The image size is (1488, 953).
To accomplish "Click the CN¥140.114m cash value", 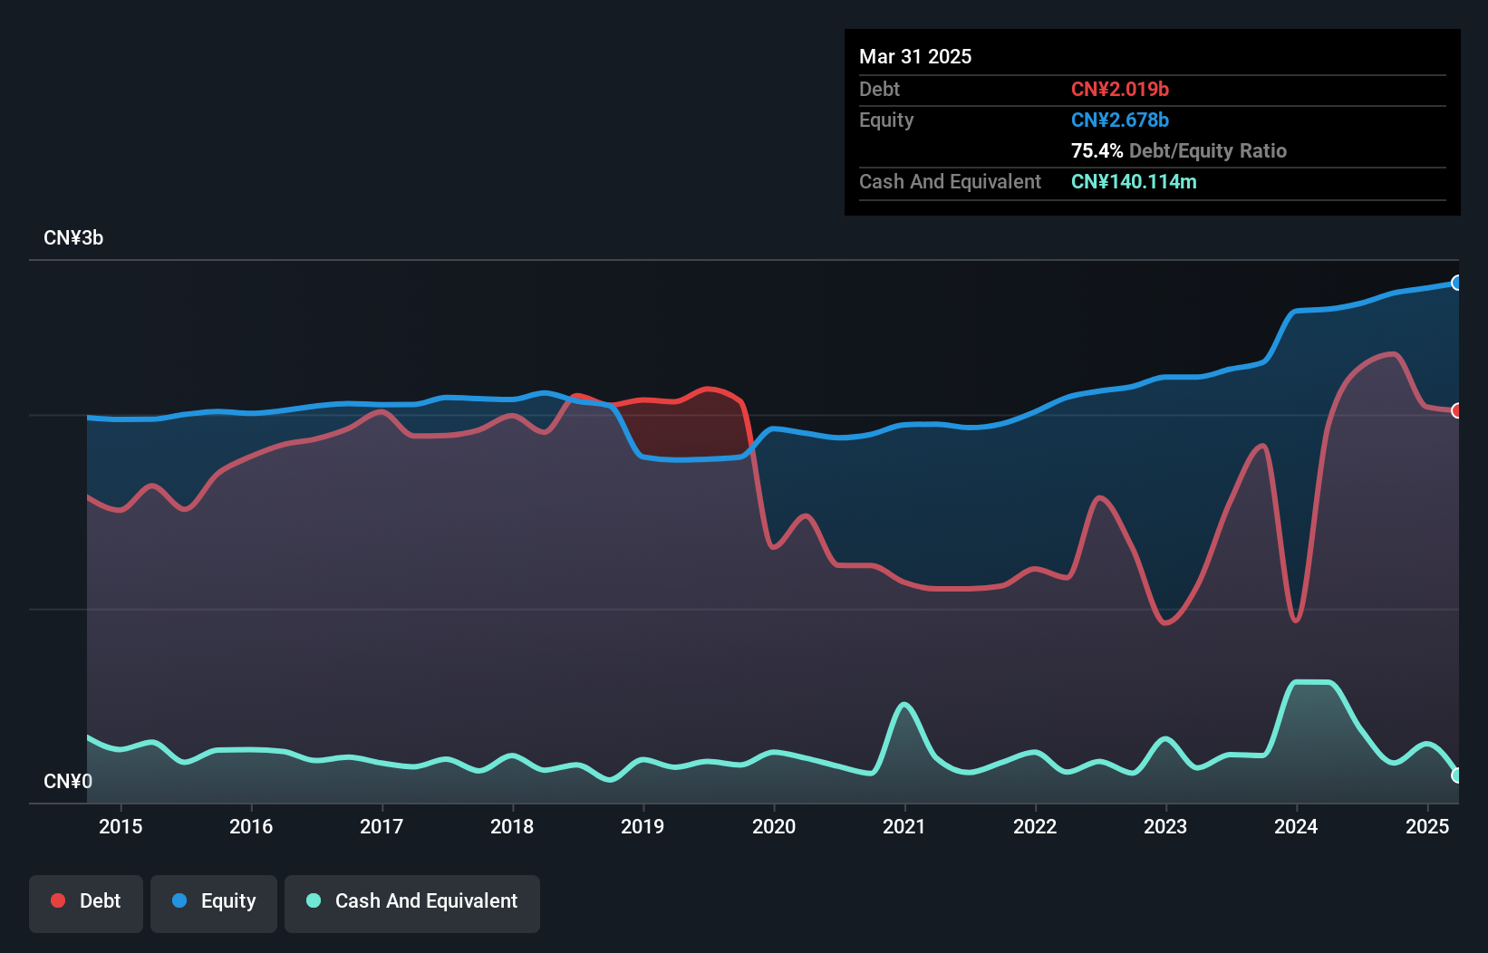I will tap(1134, 182).
